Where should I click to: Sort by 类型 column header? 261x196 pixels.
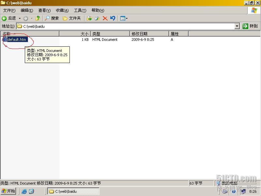point(110,34)
